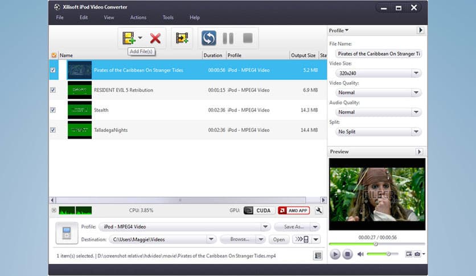Collapse the Profile panel with arrow button
Viewport: 476px width, 276px height.
point(420,30)
